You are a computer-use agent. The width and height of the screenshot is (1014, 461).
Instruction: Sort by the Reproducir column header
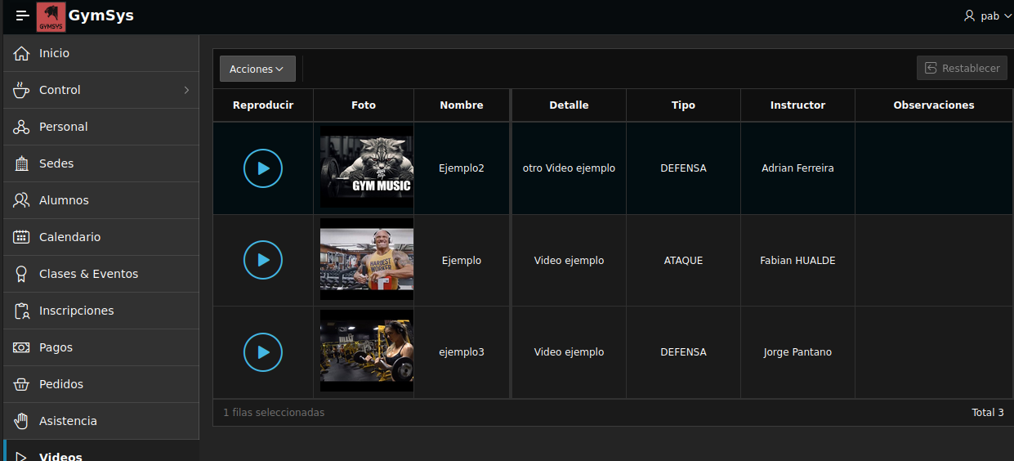tap(263, 105)
